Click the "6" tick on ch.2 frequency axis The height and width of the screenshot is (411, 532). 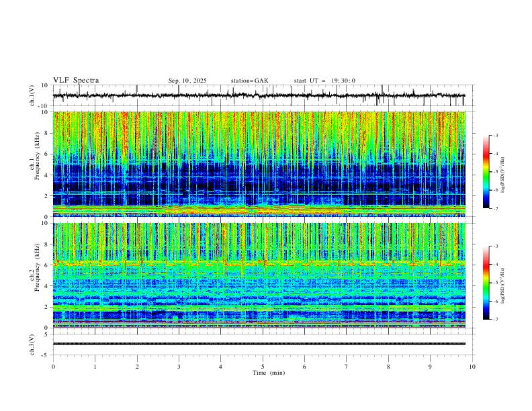pyautogui.click(x=47, y=265)
